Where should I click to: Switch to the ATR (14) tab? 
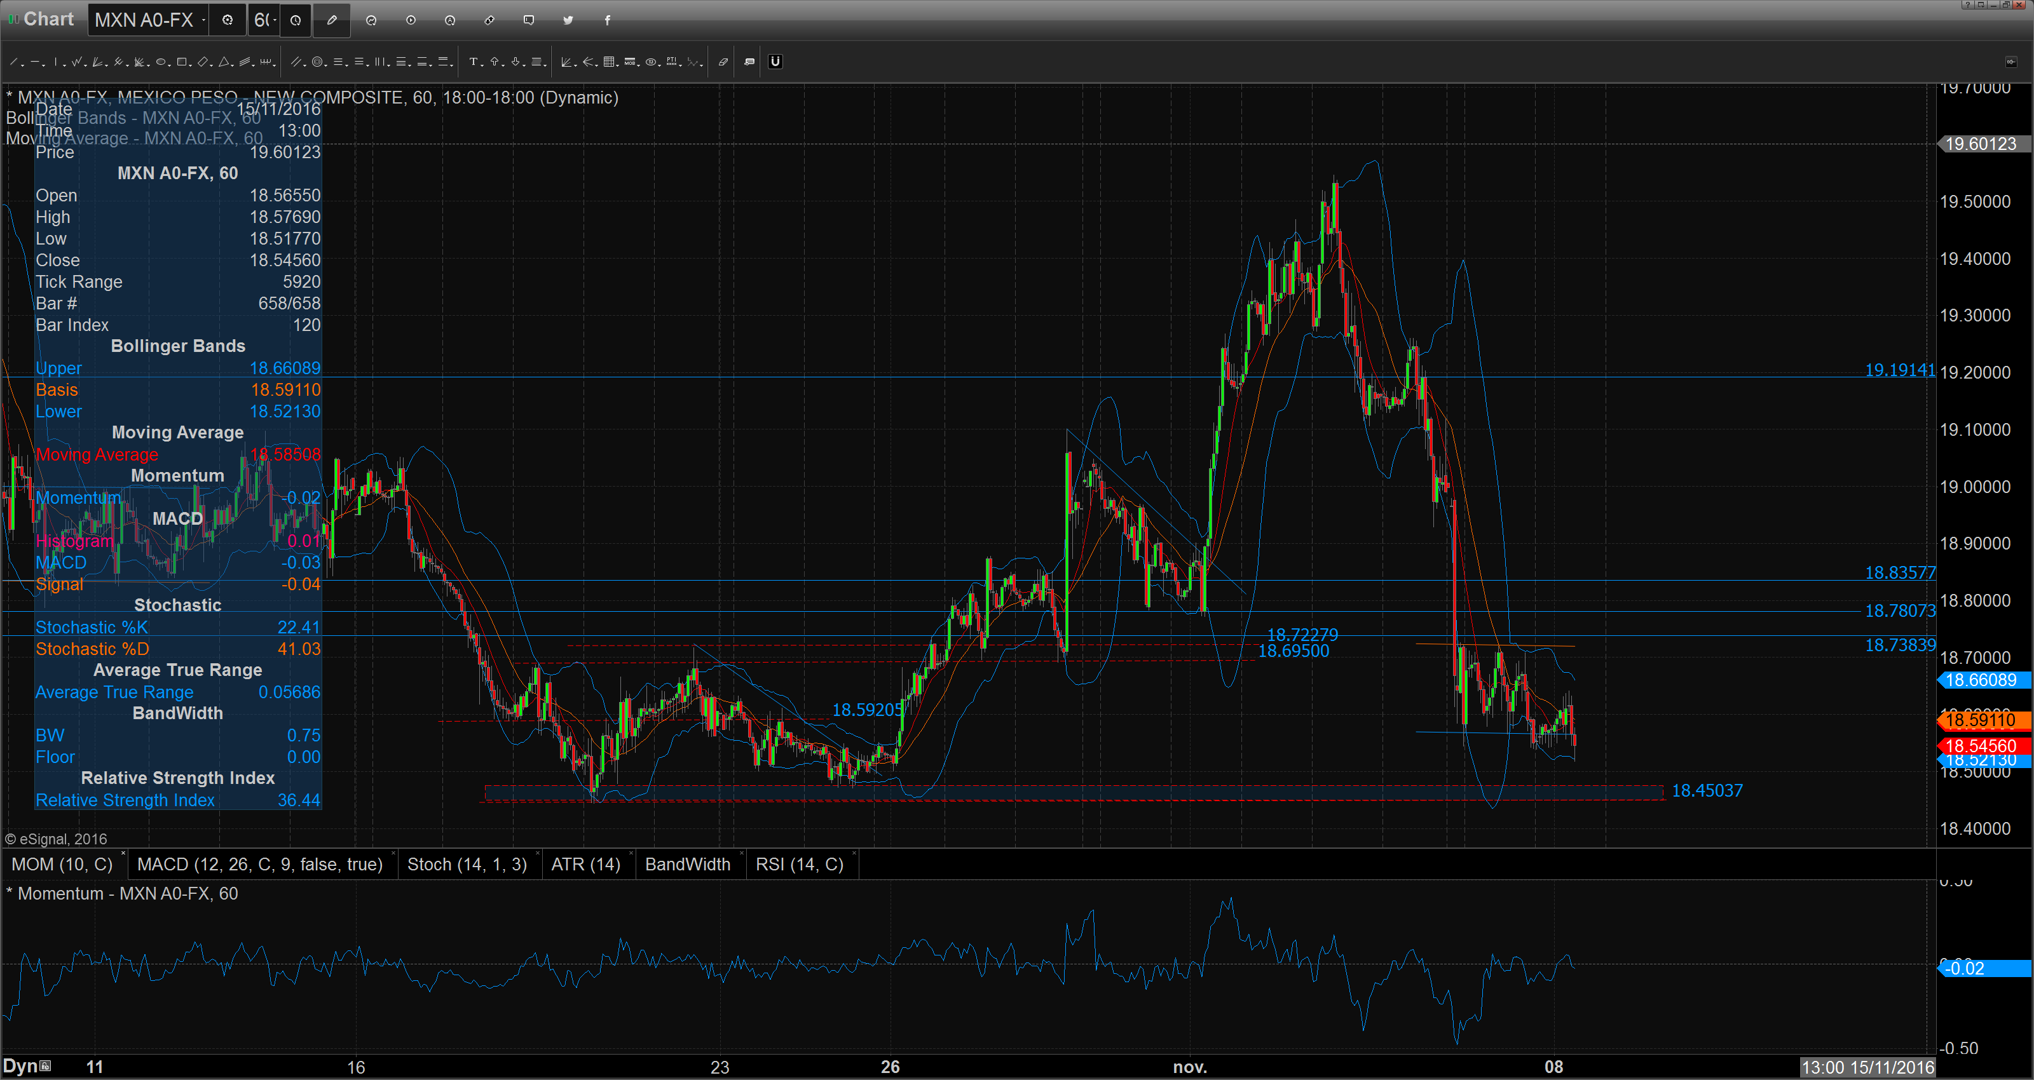click(586, 865)
